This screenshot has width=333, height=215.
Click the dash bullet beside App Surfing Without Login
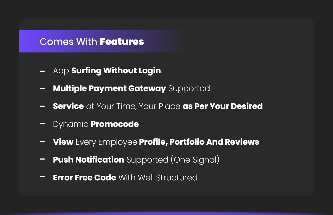(x=42, y=71)
